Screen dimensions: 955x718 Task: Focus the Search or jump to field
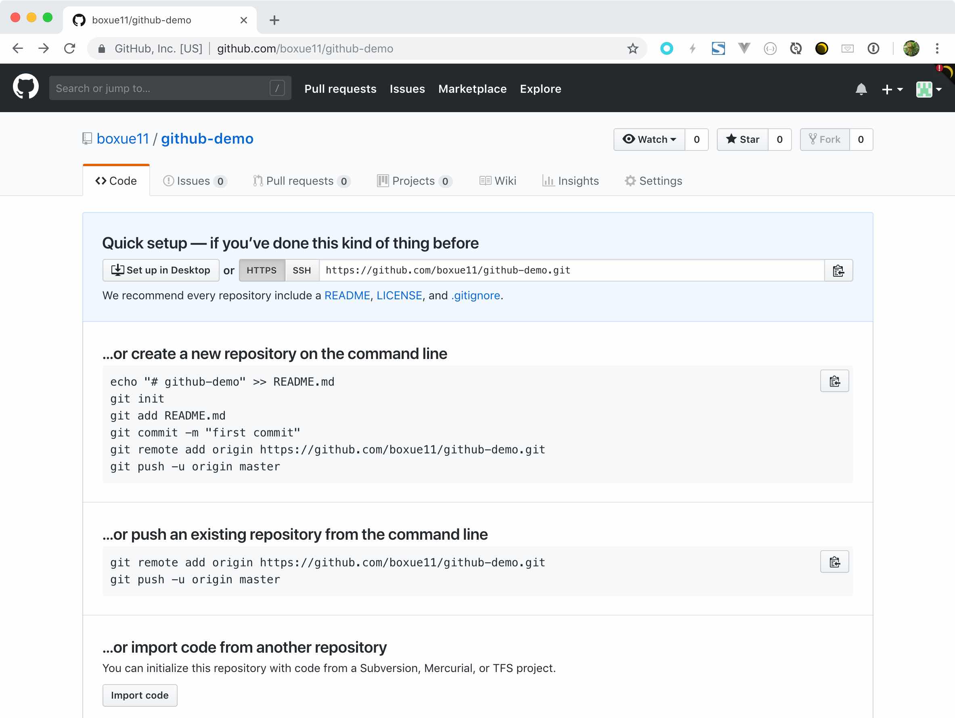tap(170, 88)
